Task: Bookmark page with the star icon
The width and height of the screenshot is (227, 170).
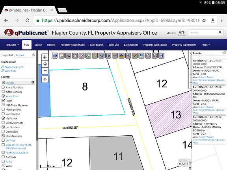Action: click(x=204, y=20)
